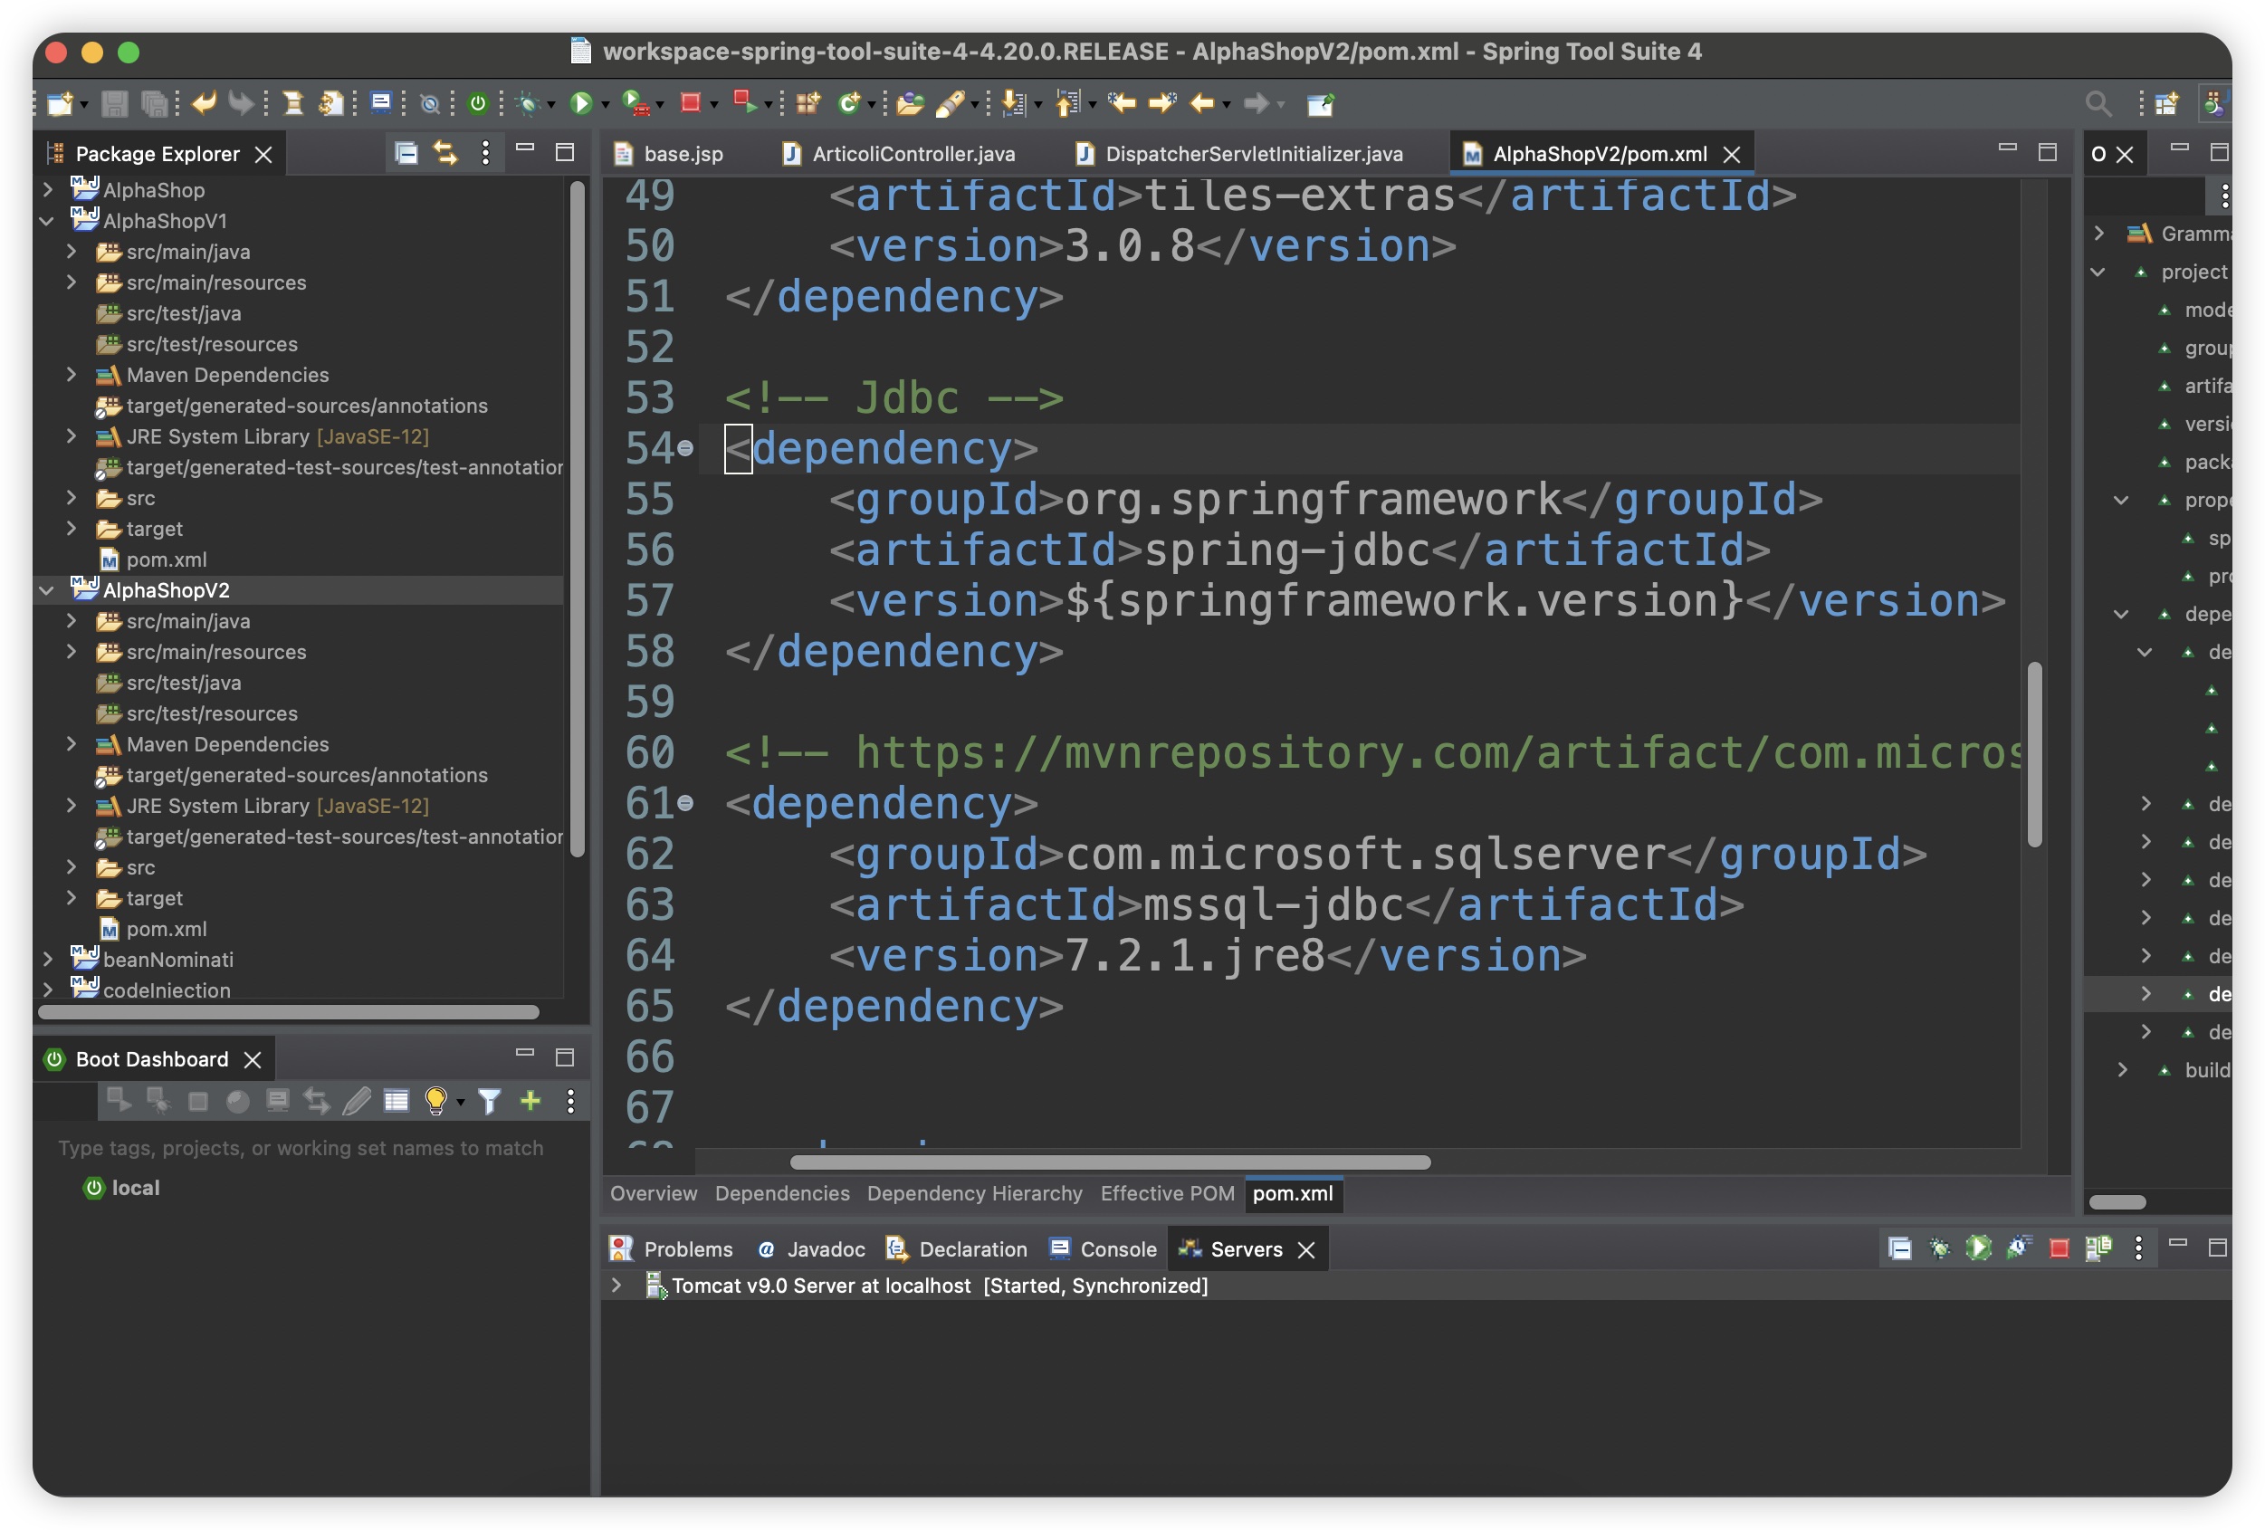2265x1530 pixels.
Task: Expand beanNominati project
Action: coord(48,960)
